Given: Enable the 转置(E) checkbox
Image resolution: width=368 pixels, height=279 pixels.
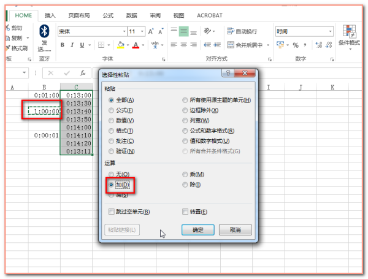Looking at the screenshot, I should pyautogui.click(x=185, y=212).
